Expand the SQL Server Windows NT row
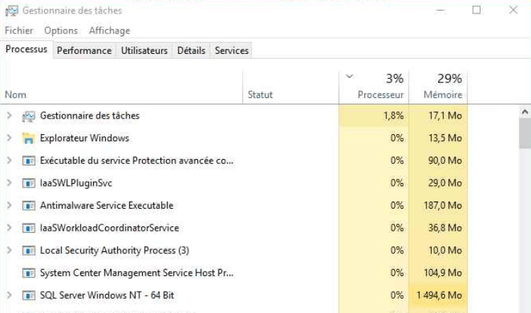531x313 pixels. (x=9, y=295)
